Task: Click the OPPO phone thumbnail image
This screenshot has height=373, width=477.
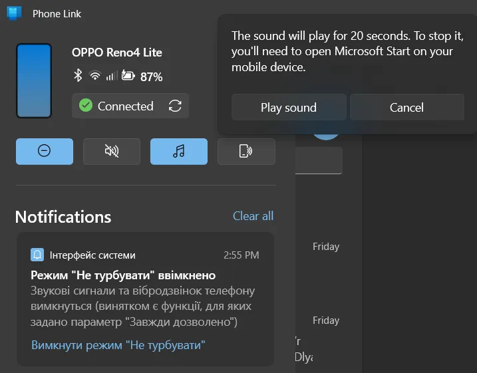Action: coord(34,80)
